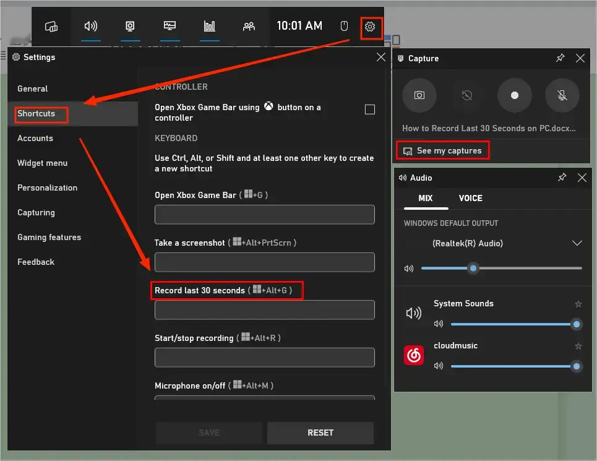Enable opening Game Bar with controller checkbox
The height and width of the screenshot is (461, 597).
370,110
